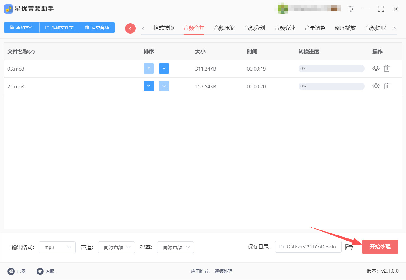This screenshot has width=406, height=280.
Task: Click the 00:00:19 duration value
Action: (256, 69)
